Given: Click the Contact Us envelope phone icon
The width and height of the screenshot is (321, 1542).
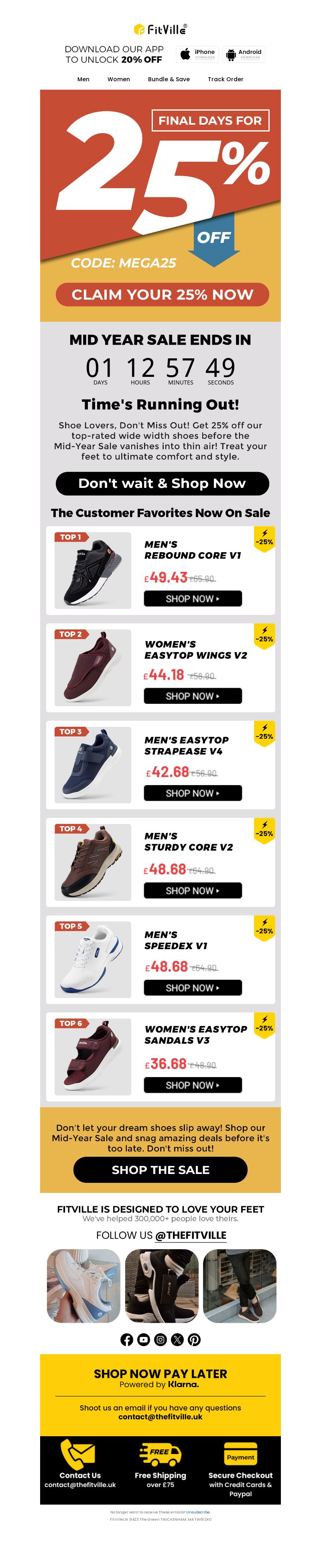Looking at the screenshot, I should tap(77, 1454).
